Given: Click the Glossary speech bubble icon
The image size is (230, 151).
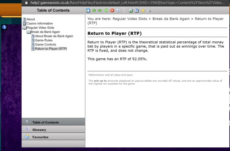Looking at the screenshot, I should coord(27,129).
